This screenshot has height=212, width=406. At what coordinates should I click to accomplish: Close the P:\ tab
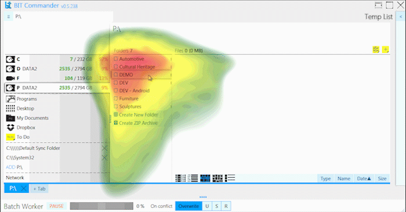click(x=24, y=188)
